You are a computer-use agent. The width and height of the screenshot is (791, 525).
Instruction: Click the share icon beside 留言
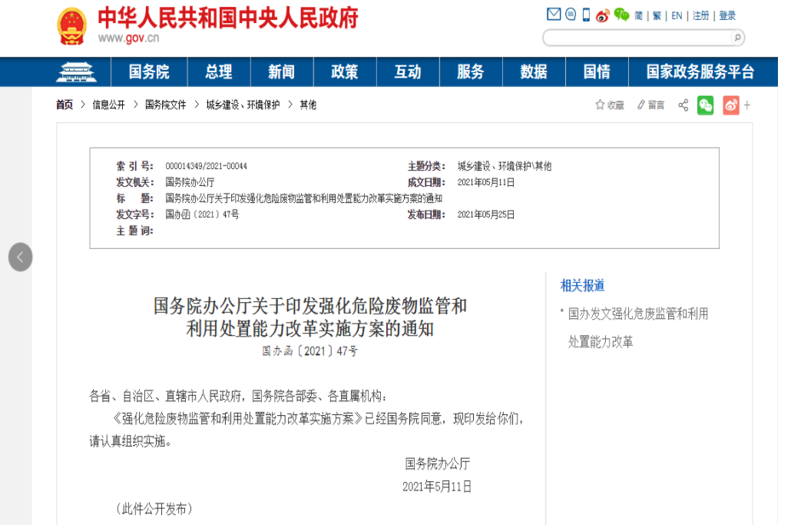(683, 105)
